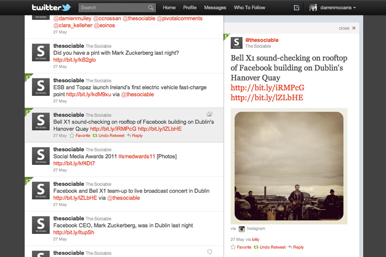Click the search magnifier icon

(150, 7)
